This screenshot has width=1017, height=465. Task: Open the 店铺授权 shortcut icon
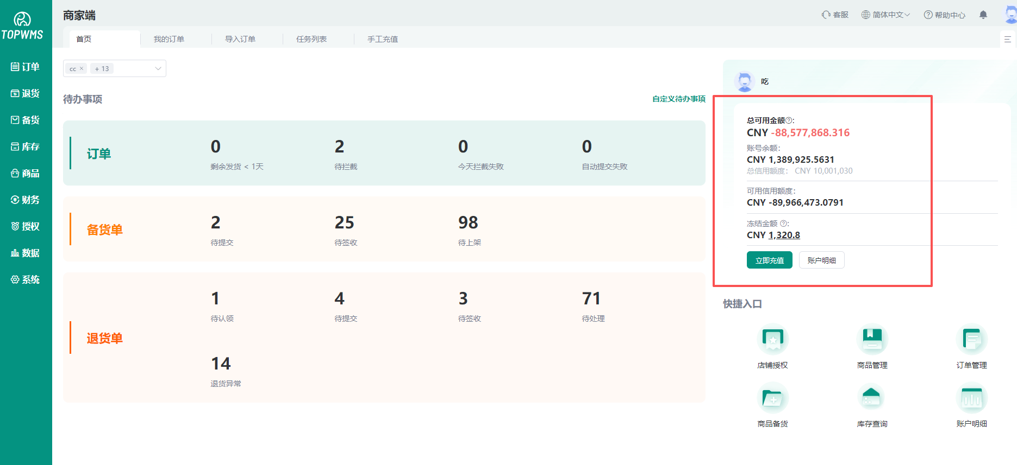pos(773,339)
